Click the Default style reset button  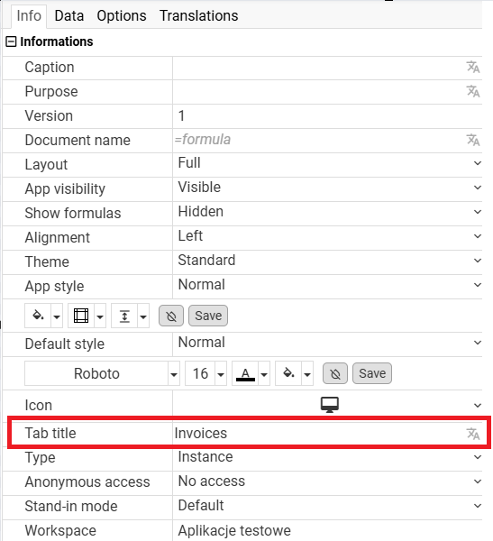tap(335, 373)
